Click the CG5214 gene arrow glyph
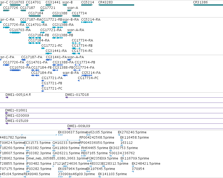 click(x=87, y=5)
